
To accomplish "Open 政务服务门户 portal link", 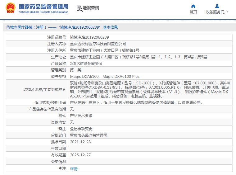I will click(x=217, y=12).
